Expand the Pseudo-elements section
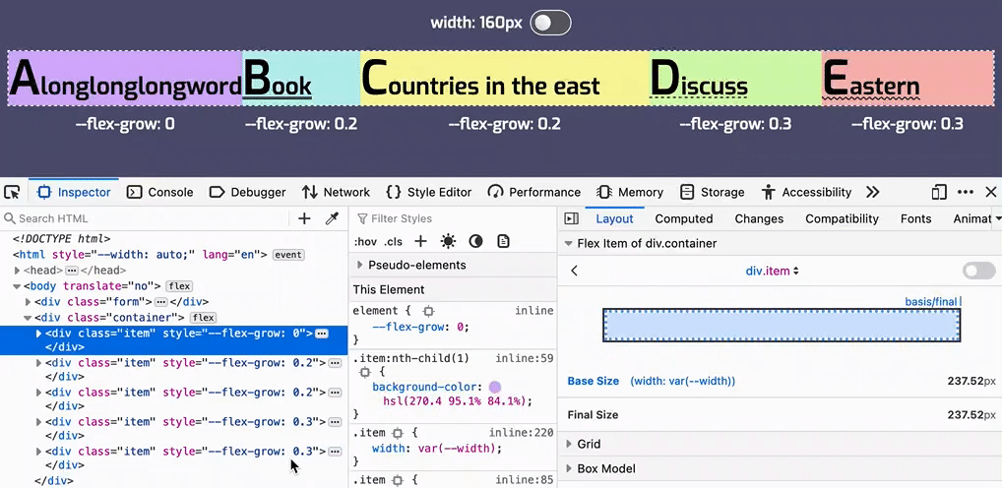The image size is (1002, 488). pyautogui.click(x=360, y=265)
